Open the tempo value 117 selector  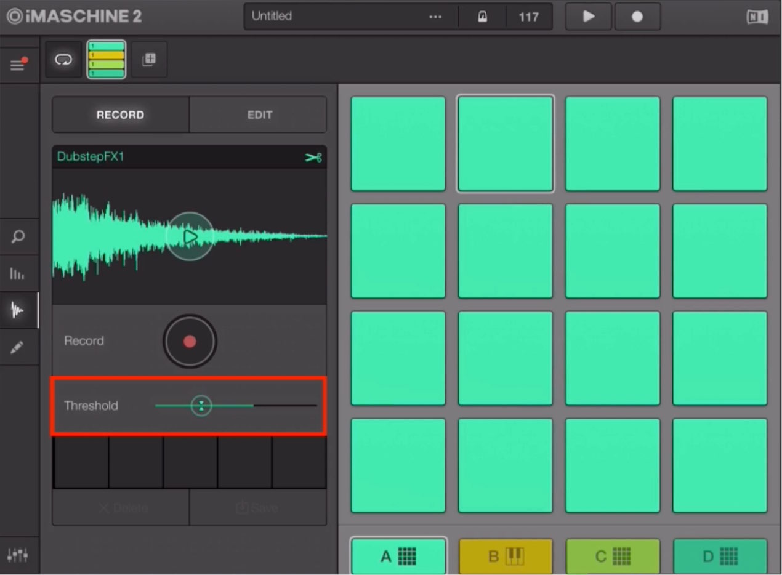(528, 17)
